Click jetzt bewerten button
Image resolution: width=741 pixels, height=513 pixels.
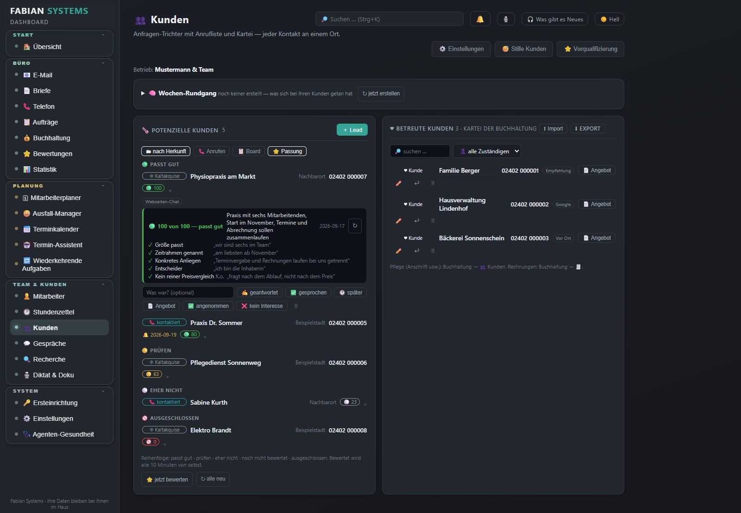(167, 479)
